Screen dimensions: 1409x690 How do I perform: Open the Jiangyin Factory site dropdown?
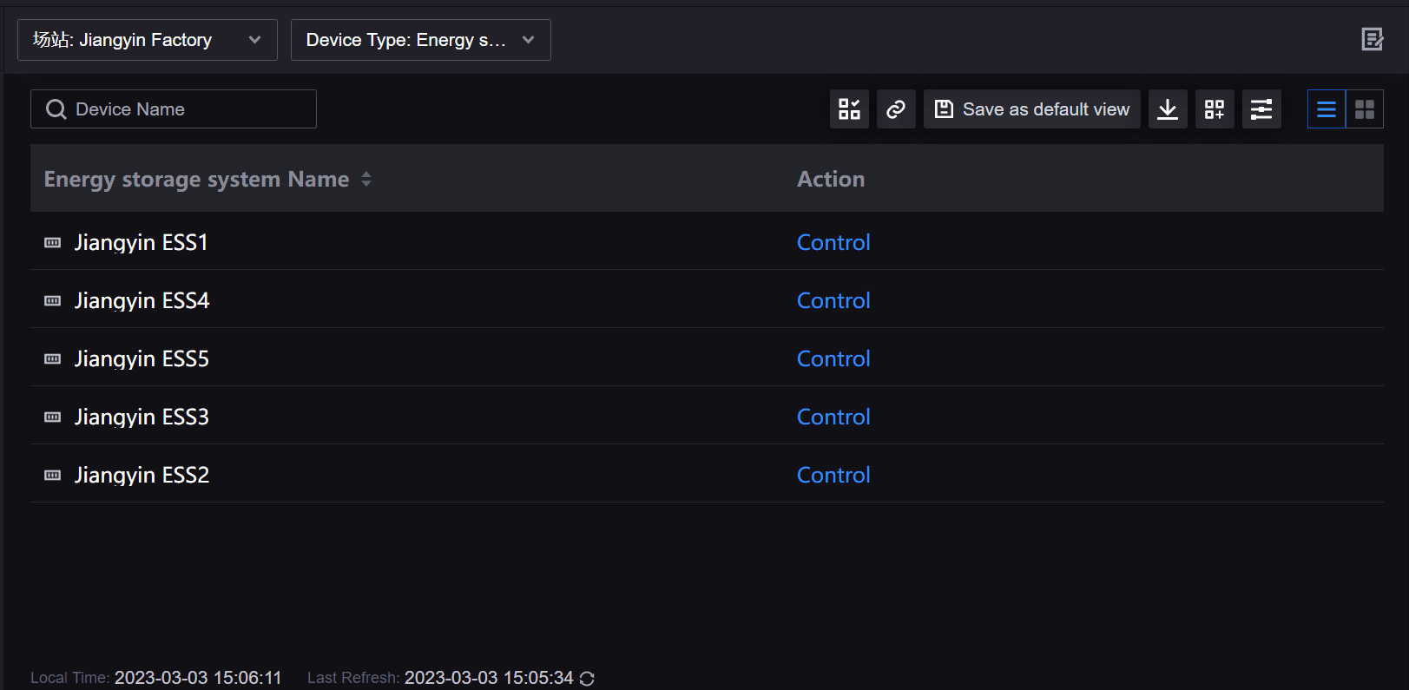click(x=148, y=40)
